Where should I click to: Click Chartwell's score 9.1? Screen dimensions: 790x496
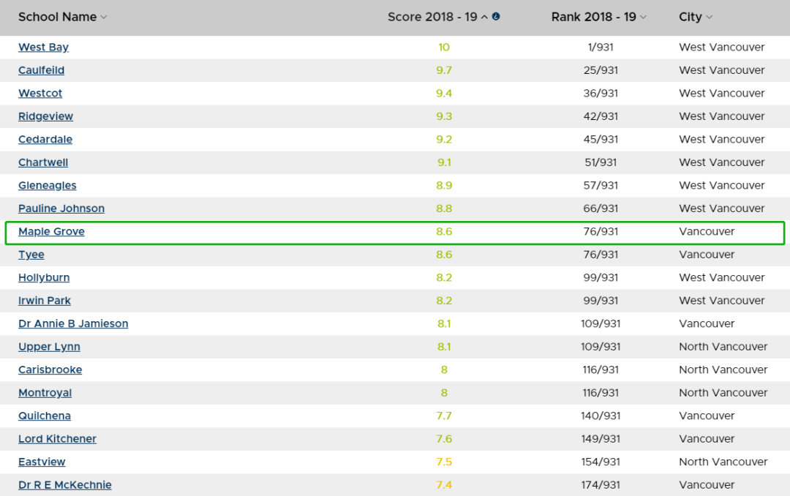(x=444, y=163)
